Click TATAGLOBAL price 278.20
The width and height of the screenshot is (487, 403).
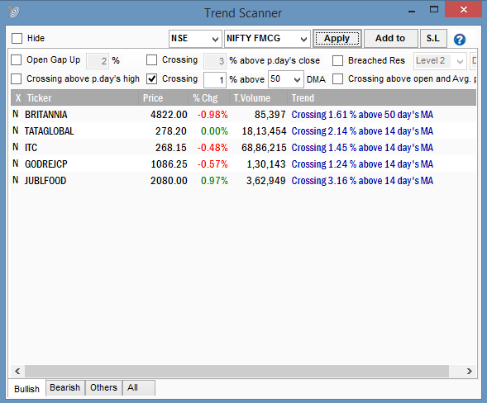[x=171, y=131]
